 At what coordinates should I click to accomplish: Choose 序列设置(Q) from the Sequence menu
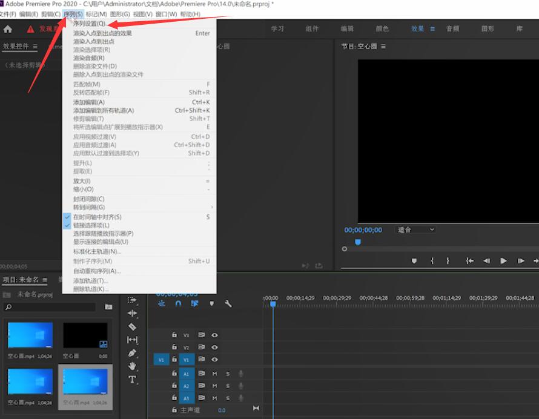[139, 24]
